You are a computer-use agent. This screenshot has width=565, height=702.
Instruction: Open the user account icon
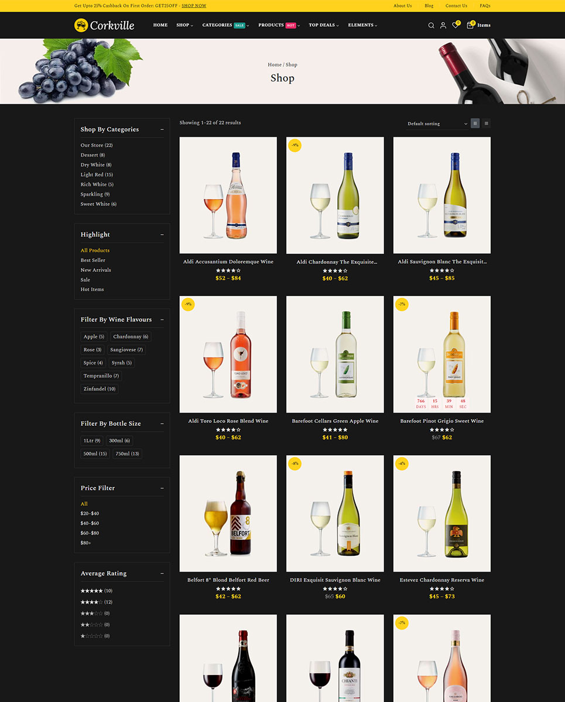tap(443, 25)
